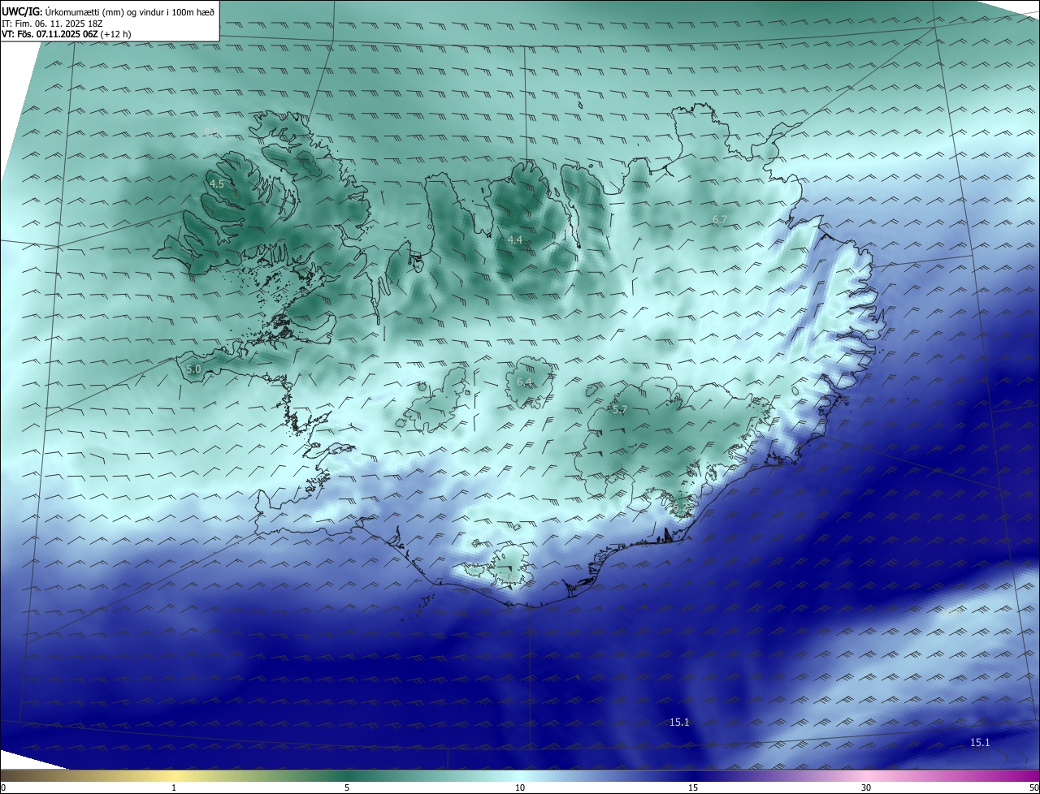This screenshot has height=794, width=1040.
Task: Click the 5.0 value label on the map
Action: click(x=193, y=369)
